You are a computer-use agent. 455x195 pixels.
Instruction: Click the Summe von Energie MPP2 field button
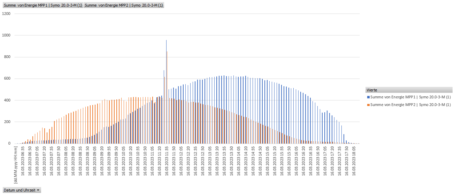click(124, 5)
